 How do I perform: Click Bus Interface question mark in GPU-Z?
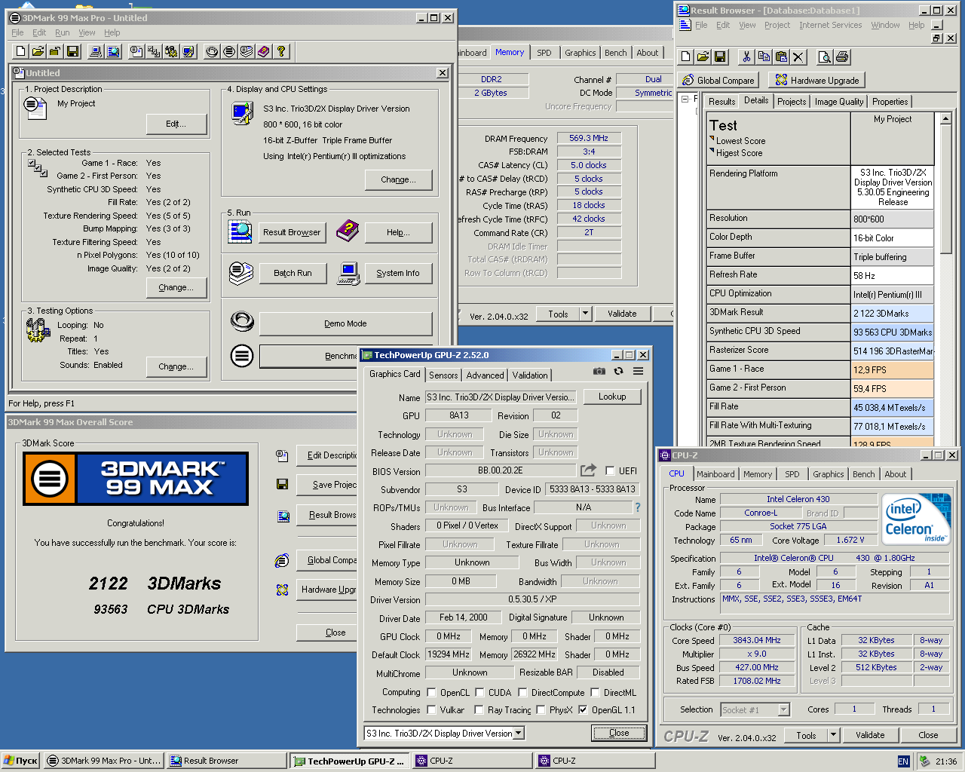tap(638, 507)
